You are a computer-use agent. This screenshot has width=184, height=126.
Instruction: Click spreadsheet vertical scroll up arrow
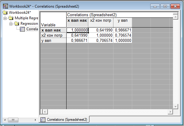coord(175,17)
